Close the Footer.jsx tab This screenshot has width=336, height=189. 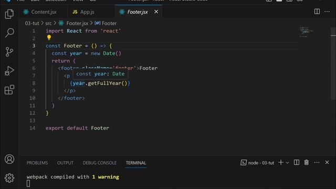pos(156,12)
